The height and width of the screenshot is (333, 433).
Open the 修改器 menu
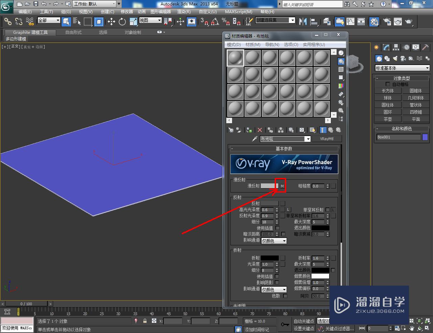pyautogui.click(x=127, y=12)
